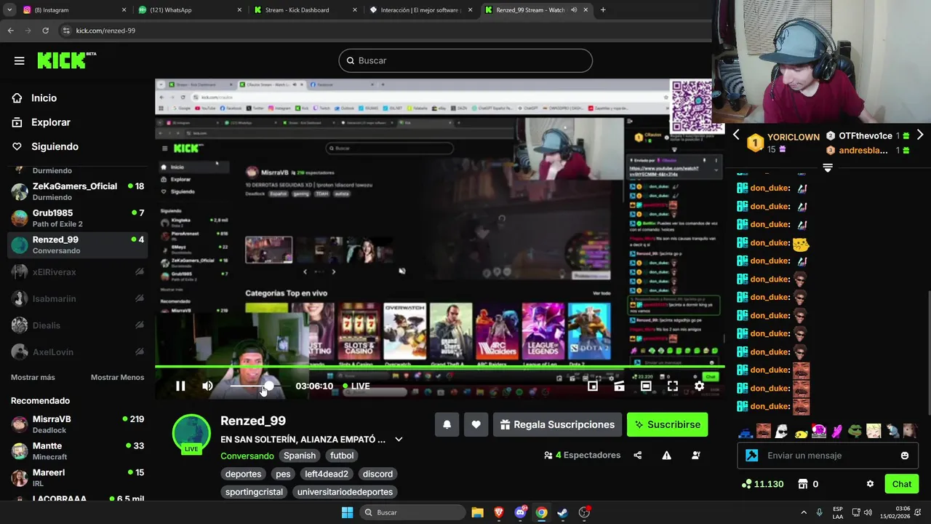Show previous top gifters with left arrow

click(736, 135)
